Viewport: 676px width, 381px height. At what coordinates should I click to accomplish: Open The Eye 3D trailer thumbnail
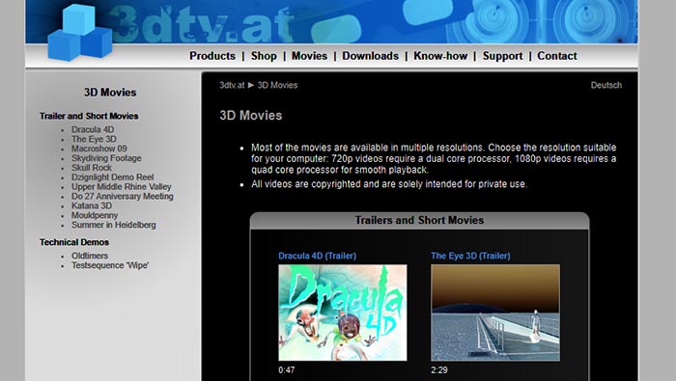click(x=495, y=313)
